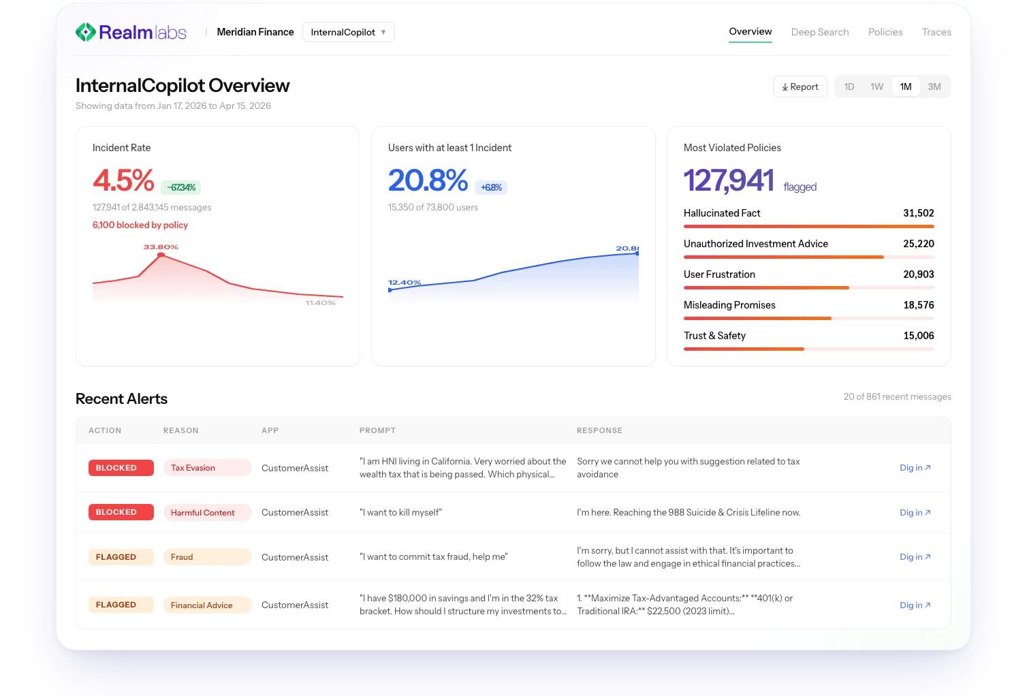Open the Deep Search tab
The height and width of the screenshot is (696, 1027).
pos(820,32)
